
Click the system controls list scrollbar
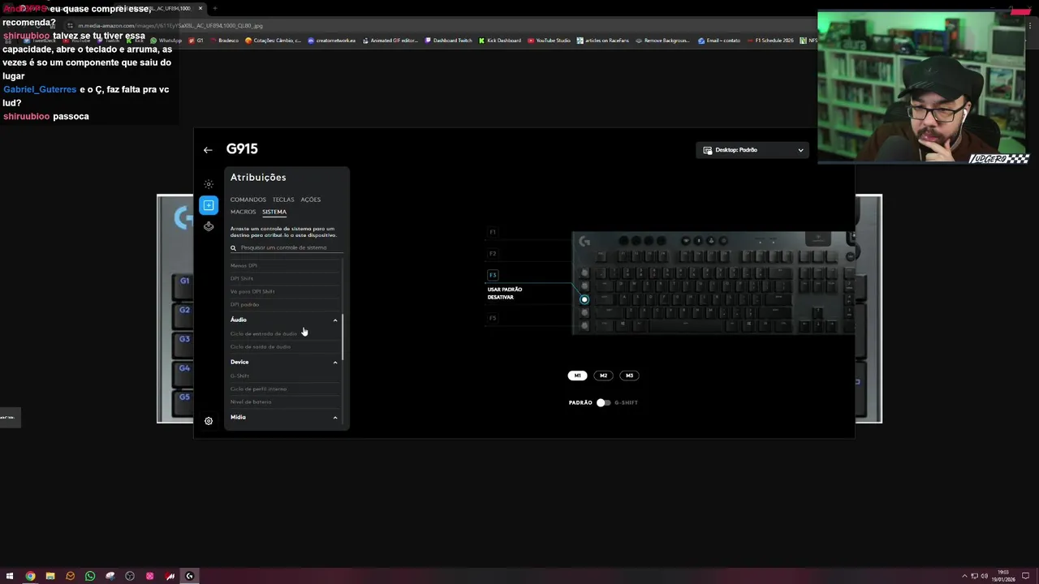(343, 337)
